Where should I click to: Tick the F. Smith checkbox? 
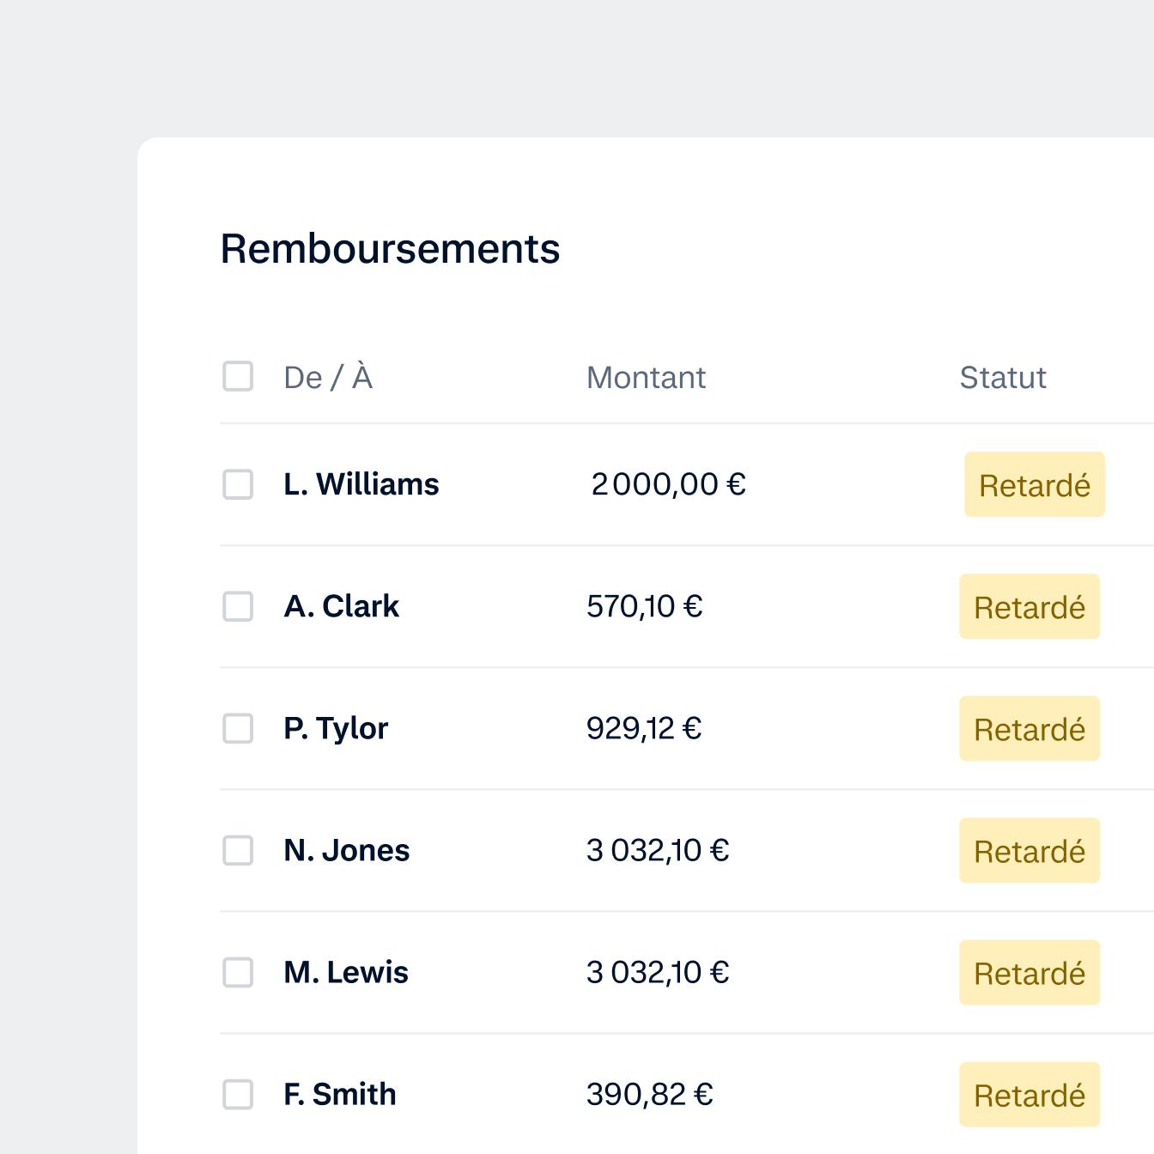tap(238, 1094)
